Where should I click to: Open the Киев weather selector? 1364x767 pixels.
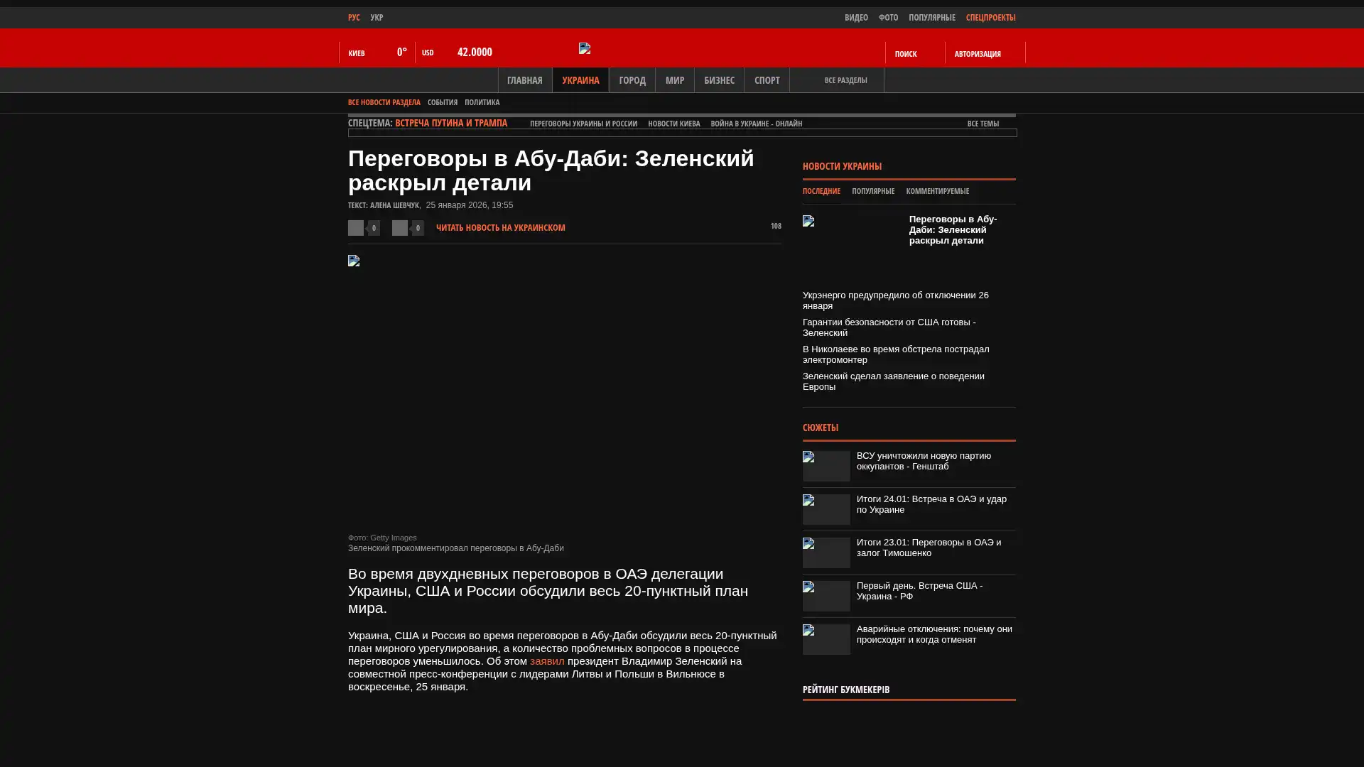click(x=357, y=53)
